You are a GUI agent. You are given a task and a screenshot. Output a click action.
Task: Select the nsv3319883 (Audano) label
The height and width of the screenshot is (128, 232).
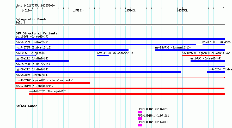click(x=217, y=42)
